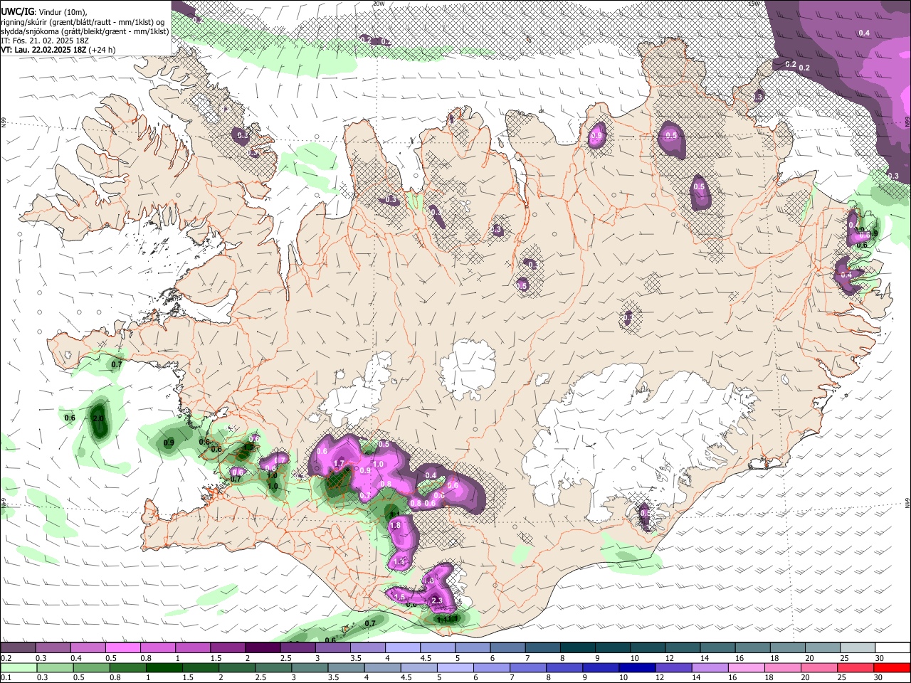Screen dimensions: 911x683
Task: Click the round white Hofsjökull glacier in the centre
Action: click(468, 370)
